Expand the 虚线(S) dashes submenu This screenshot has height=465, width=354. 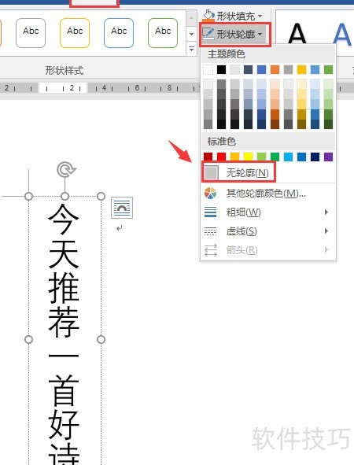click(x=268, y=231)
